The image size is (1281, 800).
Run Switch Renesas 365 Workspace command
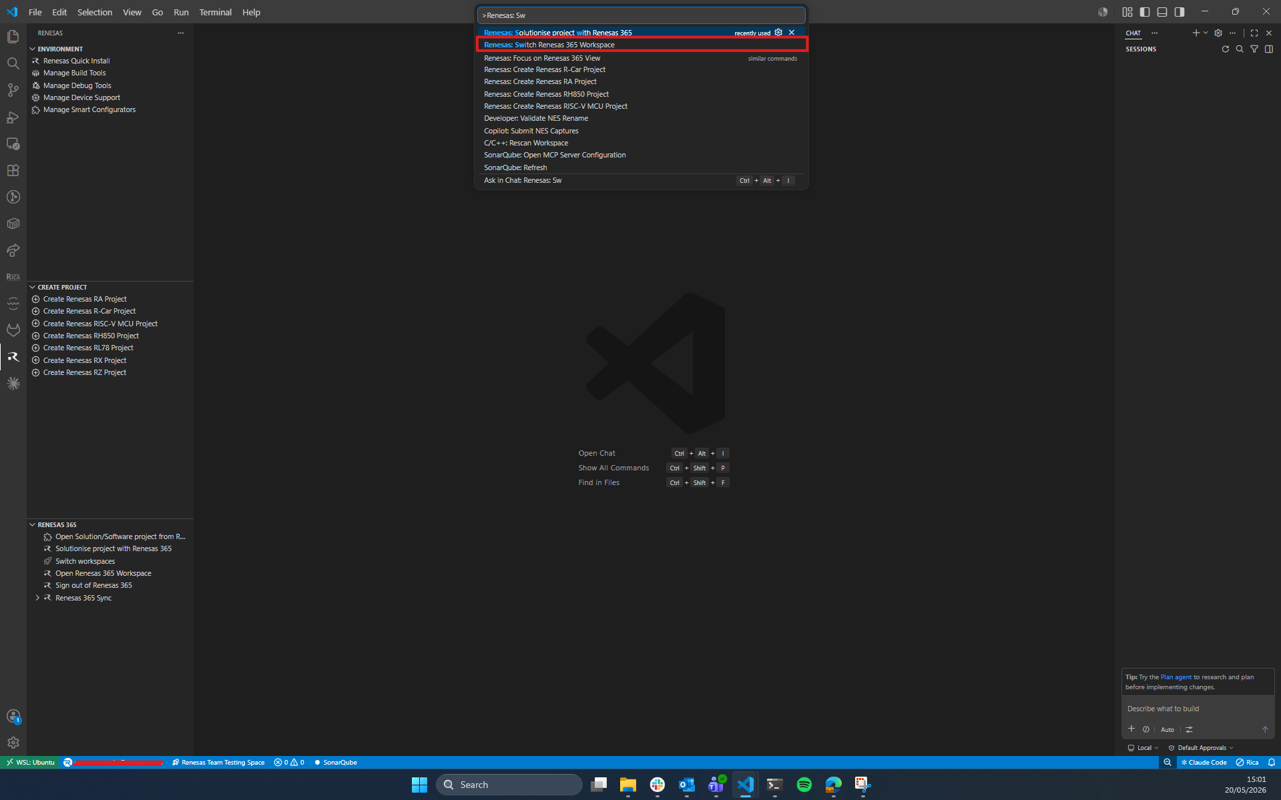pos(642,45)
